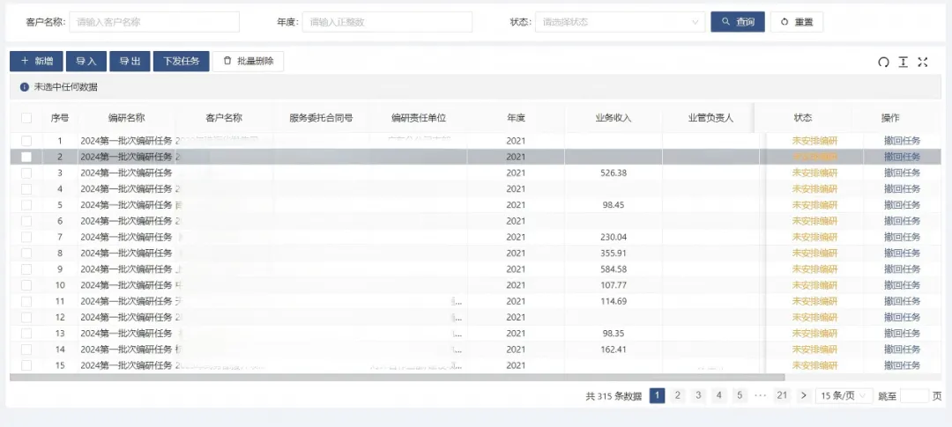This screenshot has height=427, width=952.
Task: Click 撤回任务 link in row 13
Action: coord(903,333)
